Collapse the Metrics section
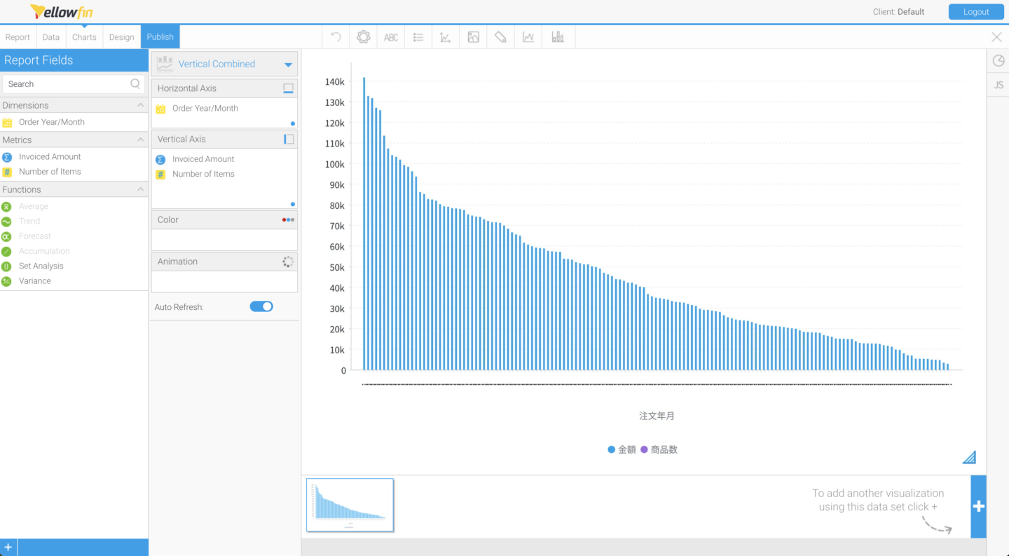 point(139,140)
